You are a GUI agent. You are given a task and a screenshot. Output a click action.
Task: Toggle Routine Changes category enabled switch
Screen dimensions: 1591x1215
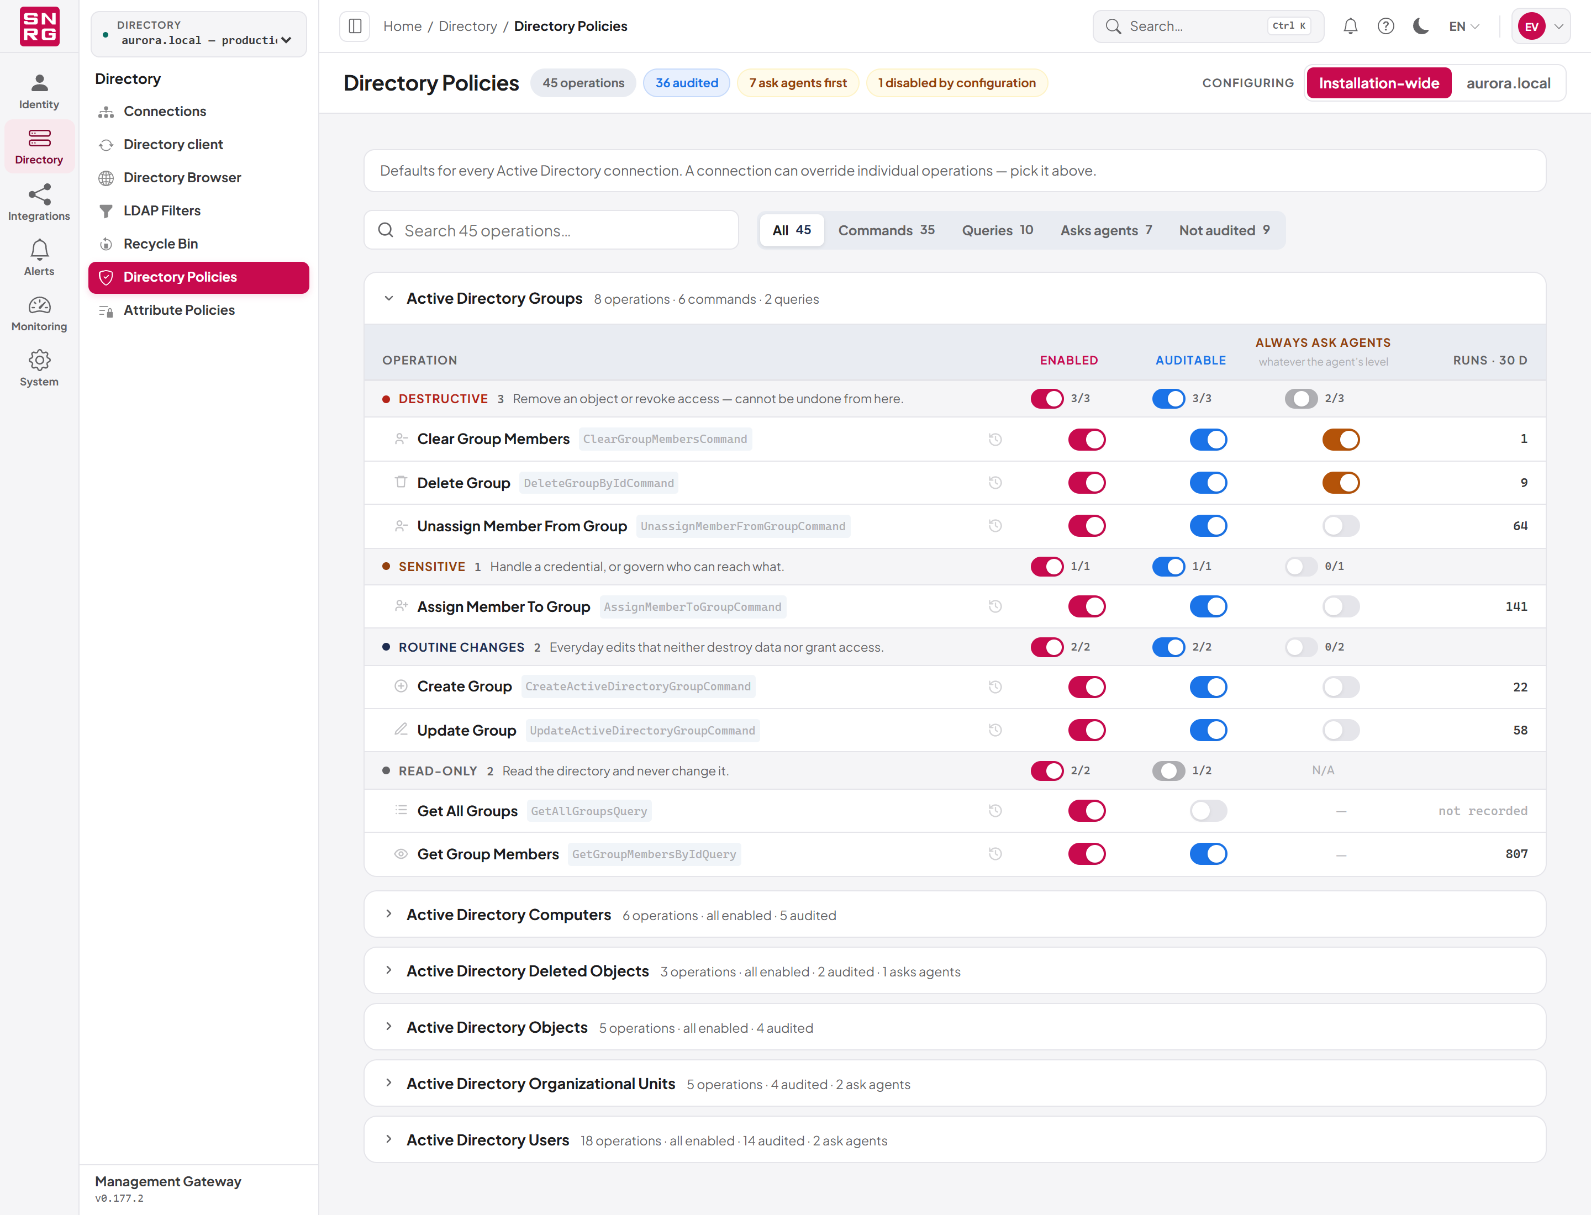pyautogui.click(x=1047, y=647)
